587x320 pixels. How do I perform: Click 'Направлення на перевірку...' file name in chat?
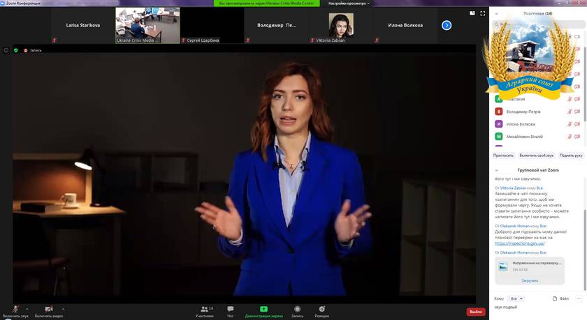537,264
